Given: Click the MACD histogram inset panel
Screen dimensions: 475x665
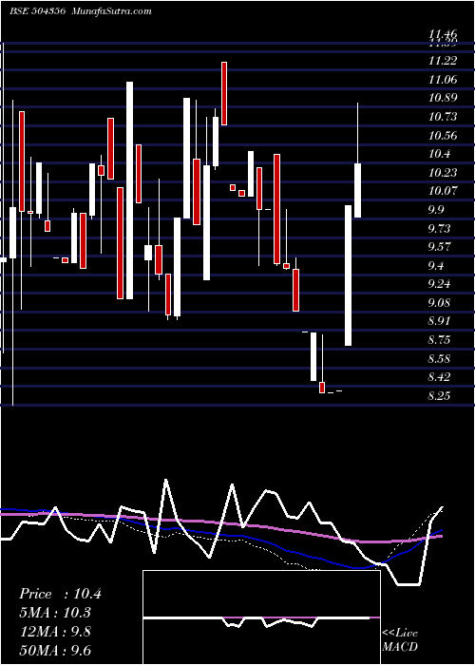Looking at the screenshot, I should click(261, 617).
